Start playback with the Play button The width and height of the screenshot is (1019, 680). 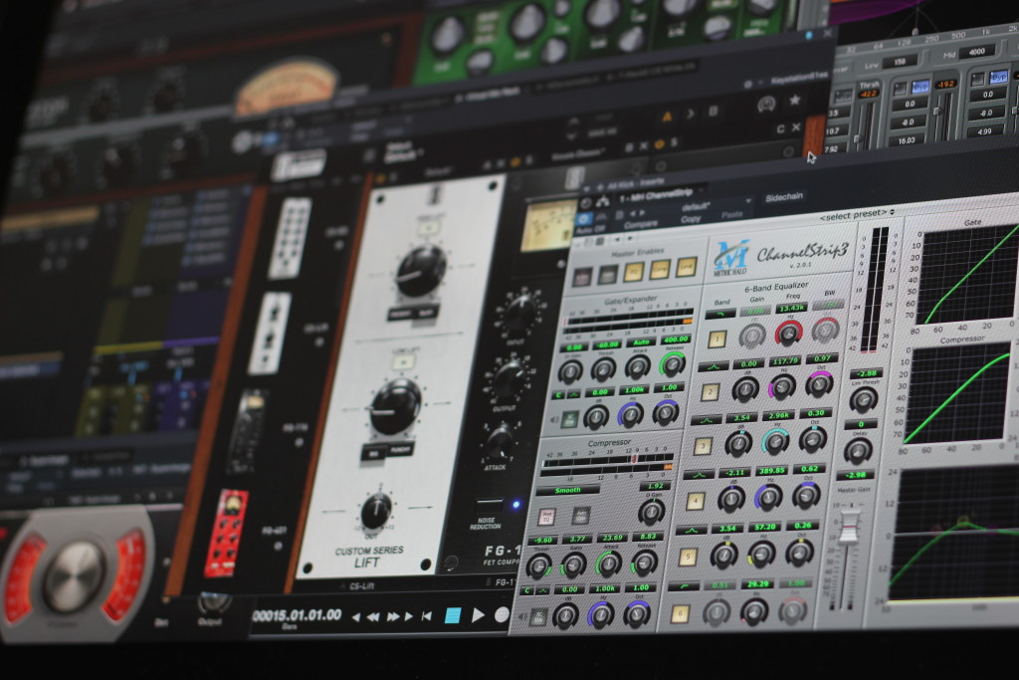pyautogui.click(x=479, y=614)
